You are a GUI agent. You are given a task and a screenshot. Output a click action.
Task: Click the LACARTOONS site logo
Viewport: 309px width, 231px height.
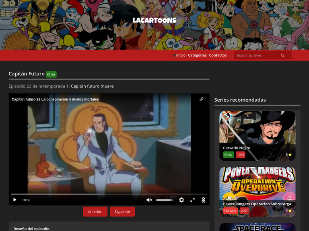tap(154, 20)
